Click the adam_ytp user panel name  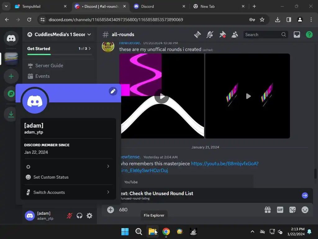[x=45, y=218]
